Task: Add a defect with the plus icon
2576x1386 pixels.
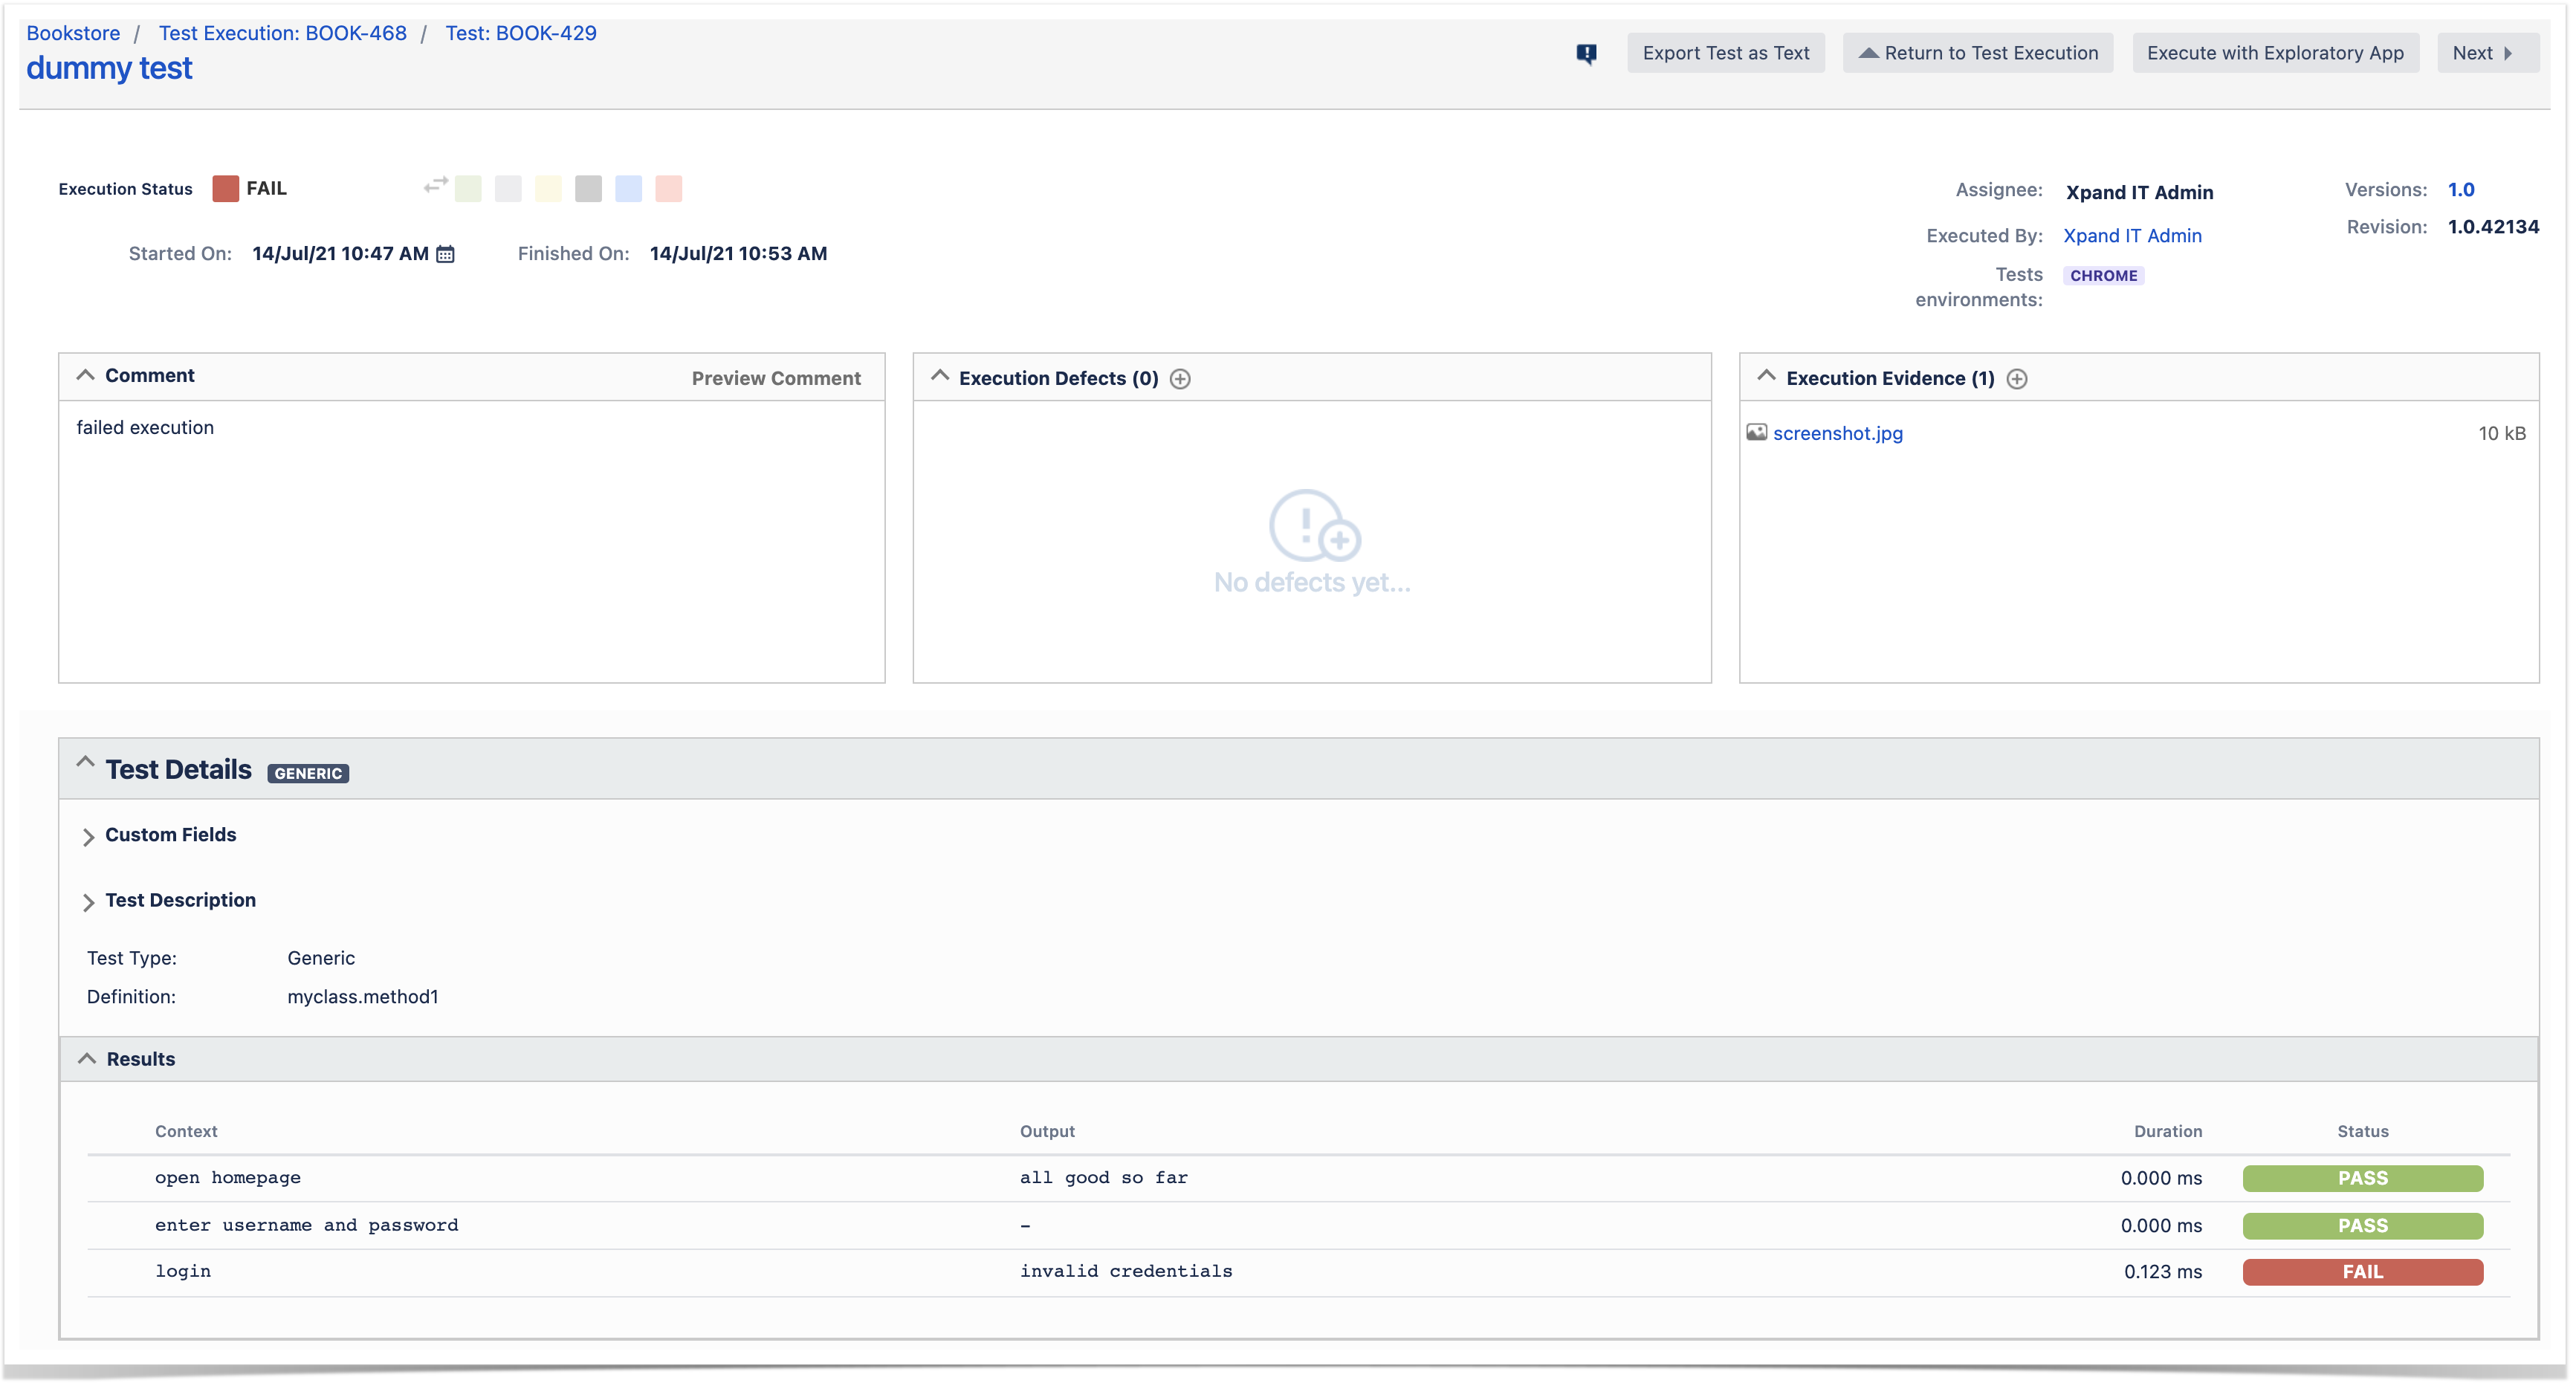Action: (1180, 379)
